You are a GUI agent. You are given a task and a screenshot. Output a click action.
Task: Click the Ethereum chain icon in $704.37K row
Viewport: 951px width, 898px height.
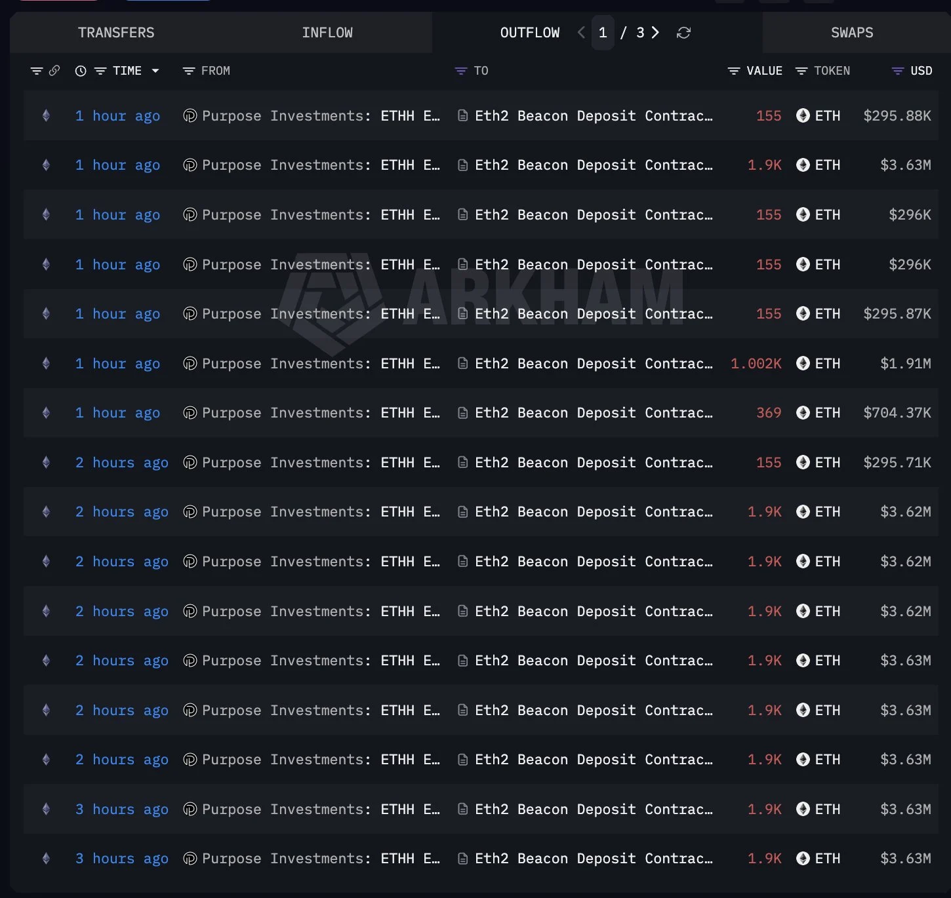coord(46,413)
